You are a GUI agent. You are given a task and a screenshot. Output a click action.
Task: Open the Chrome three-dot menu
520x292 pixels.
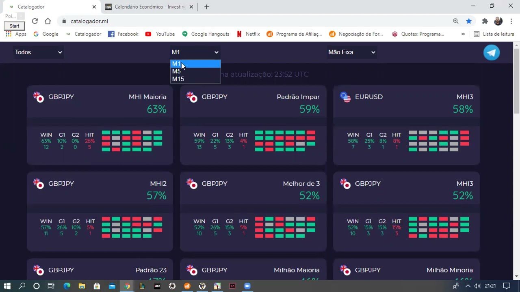[511, 21]
